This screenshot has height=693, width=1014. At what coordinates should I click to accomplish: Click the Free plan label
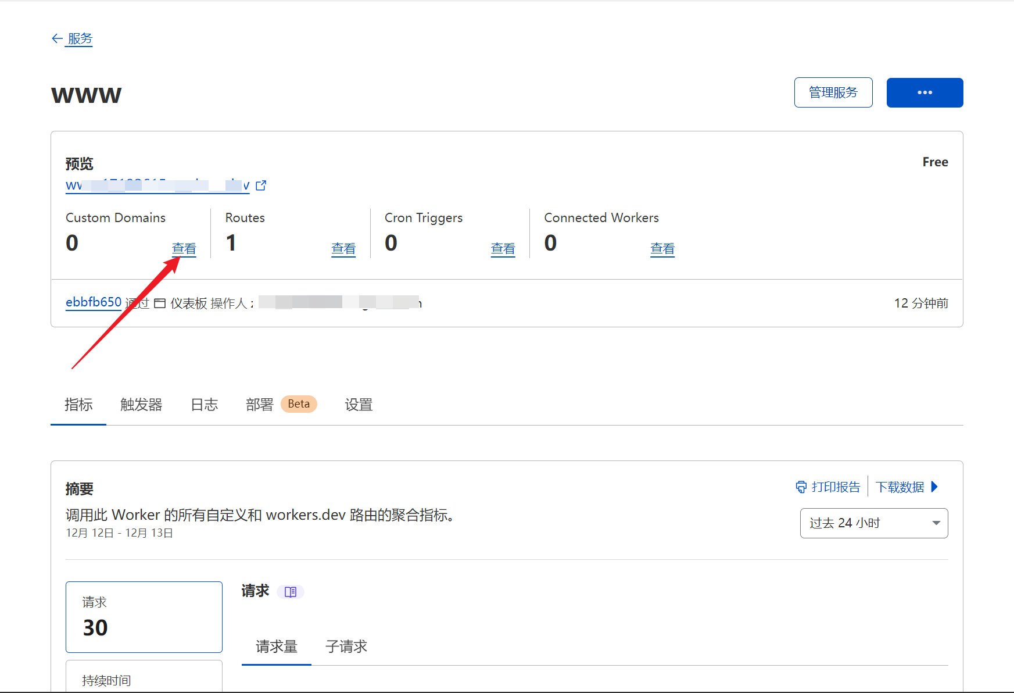point(935,162)
